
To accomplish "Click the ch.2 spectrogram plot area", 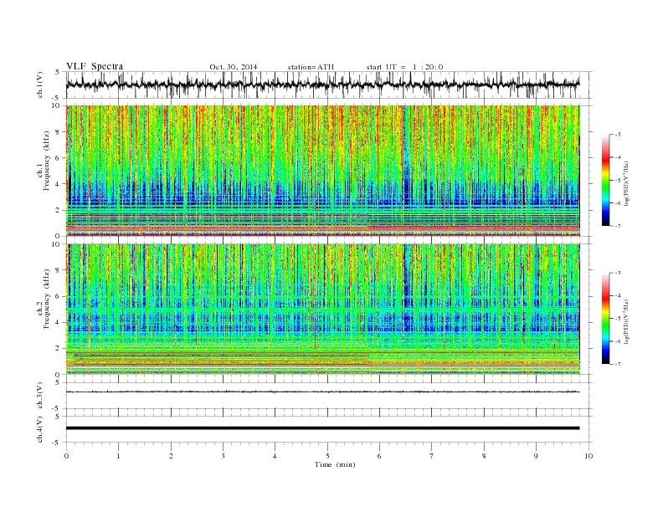I will click(323, 310).
